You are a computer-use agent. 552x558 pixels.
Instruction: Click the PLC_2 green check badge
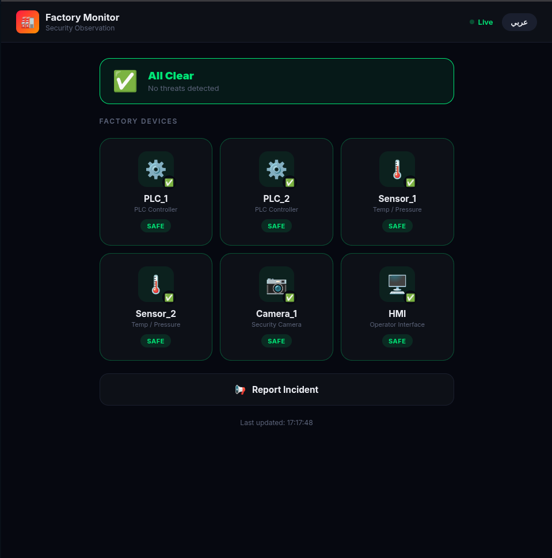[290, 182]
